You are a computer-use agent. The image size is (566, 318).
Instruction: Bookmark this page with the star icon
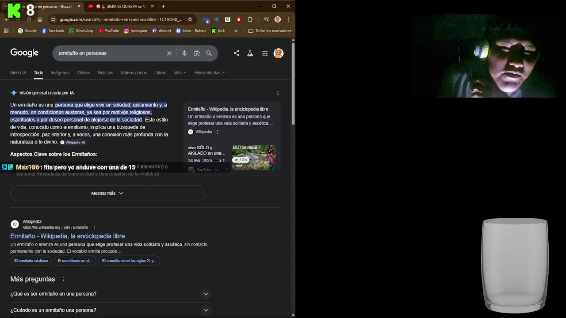pos(190,19)
